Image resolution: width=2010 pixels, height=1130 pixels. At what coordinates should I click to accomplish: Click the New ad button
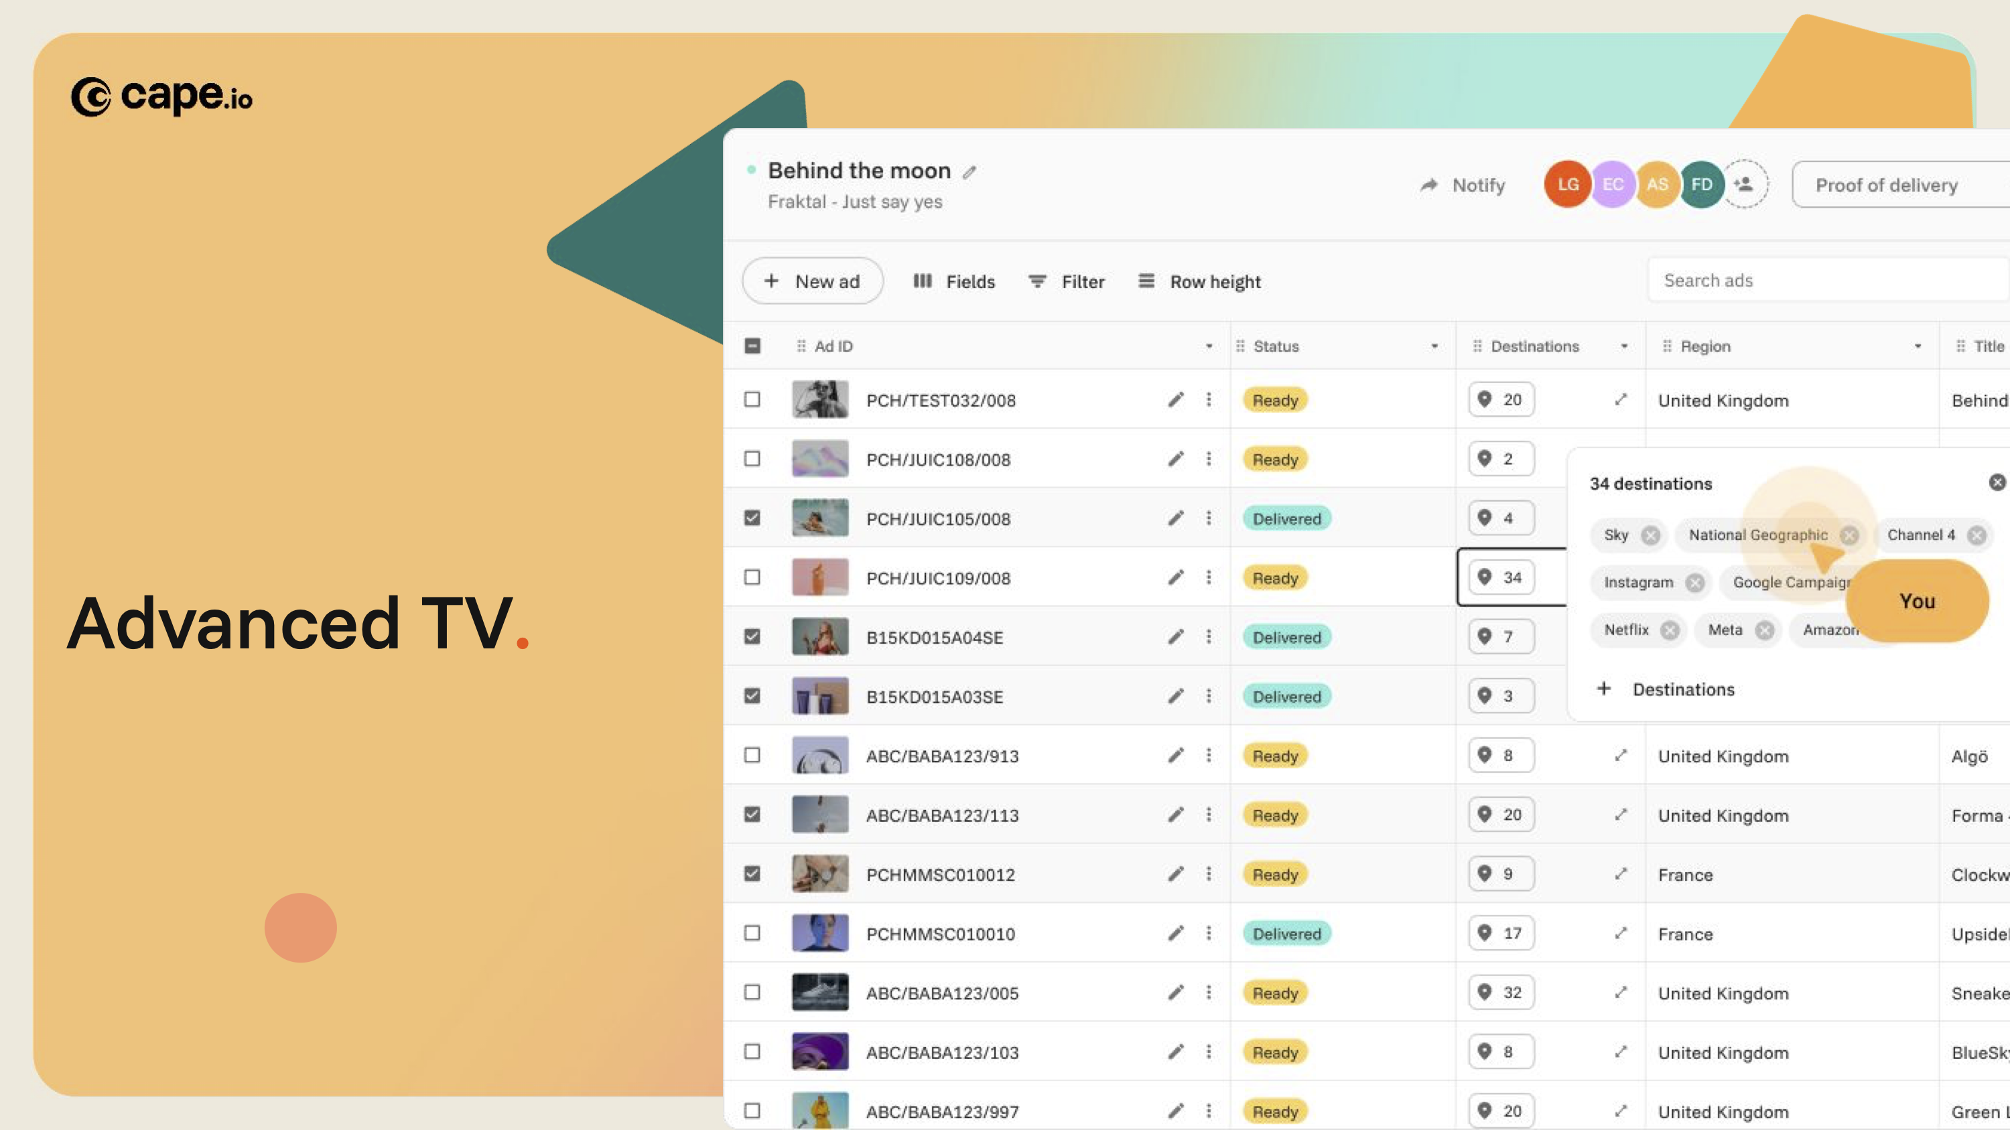[x=812, y=281]
